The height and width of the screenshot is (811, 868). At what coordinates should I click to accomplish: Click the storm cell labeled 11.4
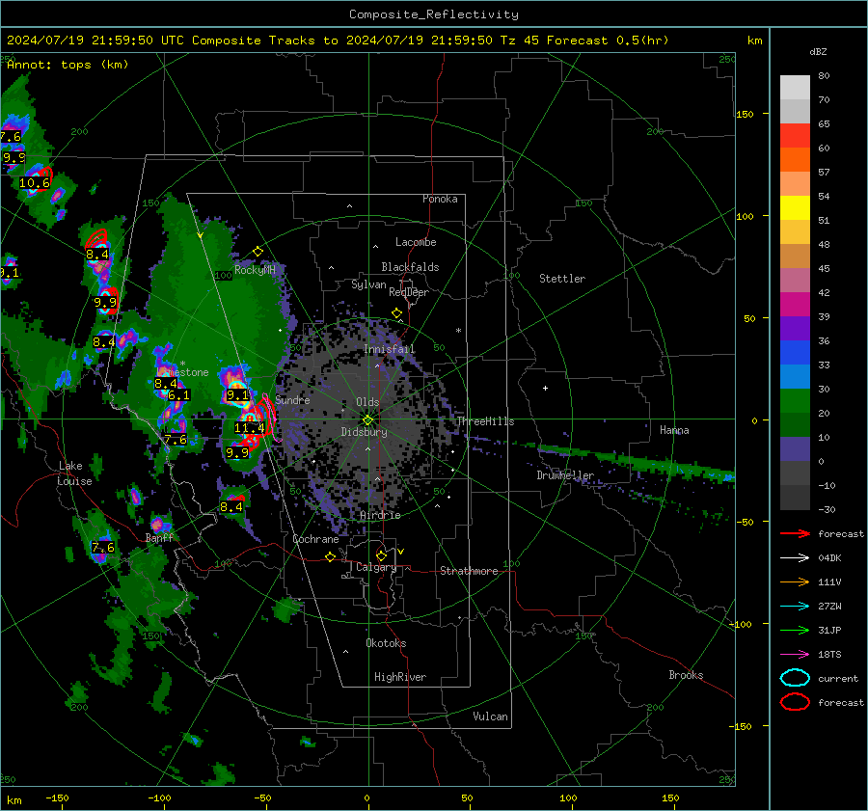coord(250,428)
